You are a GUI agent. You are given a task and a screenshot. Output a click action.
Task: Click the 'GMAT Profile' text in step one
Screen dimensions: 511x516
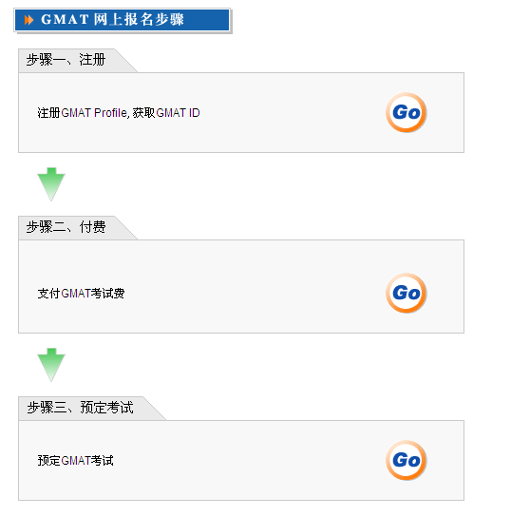click(94, 113)
